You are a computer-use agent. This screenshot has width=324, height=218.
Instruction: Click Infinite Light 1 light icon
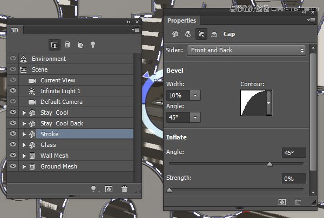32,92
